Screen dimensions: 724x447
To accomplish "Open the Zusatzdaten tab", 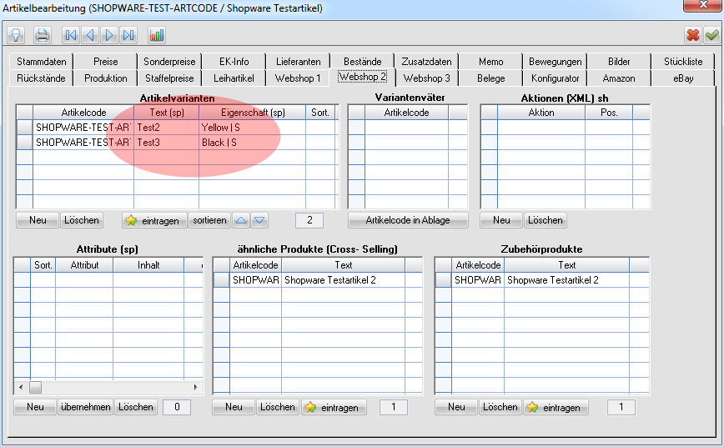I will [x=426, y=62].
